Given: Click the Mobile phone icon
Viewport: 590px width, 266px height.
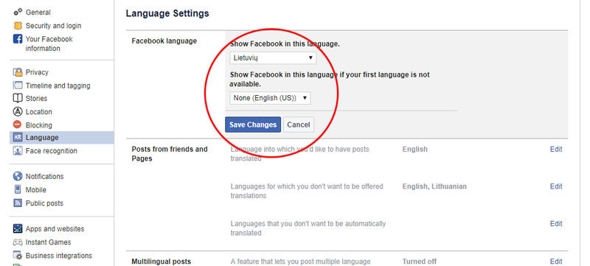Looking at the screenshot, I should point(18,189).
